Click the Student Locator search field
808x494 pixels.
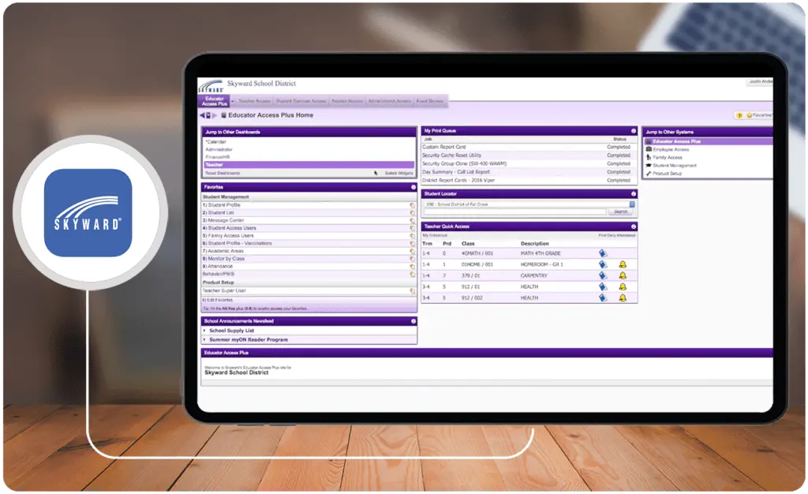[x=514, y=211]
